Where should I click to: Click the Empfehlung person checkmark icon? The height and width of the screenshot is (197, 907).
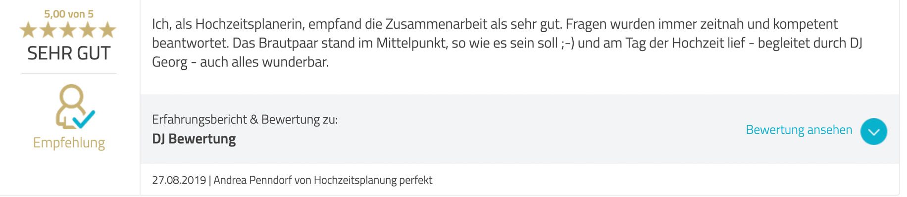[75, 106]
